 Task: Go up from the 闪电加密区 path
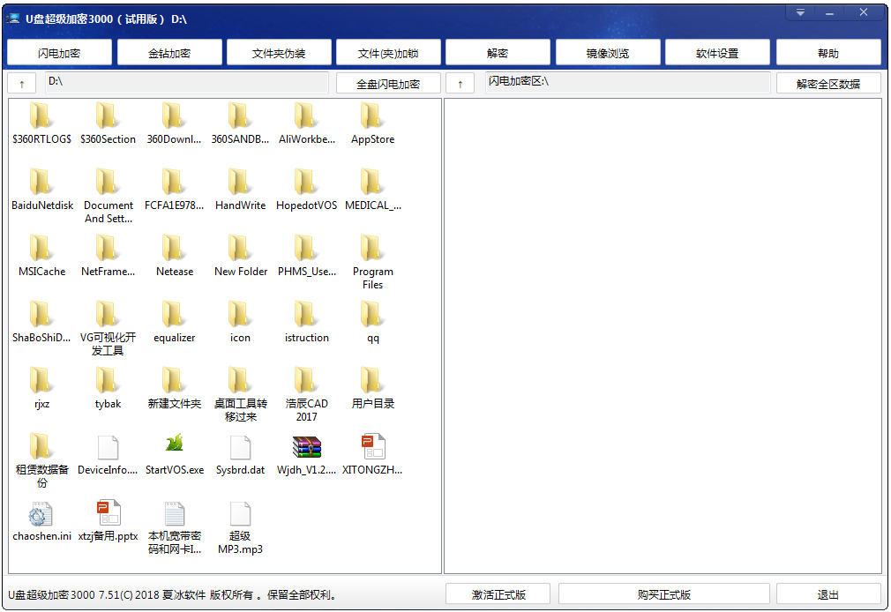pyautogui.click(x=460, y=84)
